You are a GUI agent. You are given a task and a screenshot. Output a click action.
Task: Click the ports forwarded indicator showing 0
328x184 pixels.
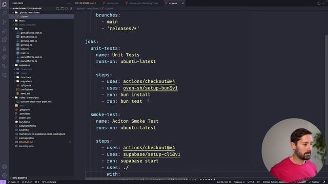pos(37,182)
